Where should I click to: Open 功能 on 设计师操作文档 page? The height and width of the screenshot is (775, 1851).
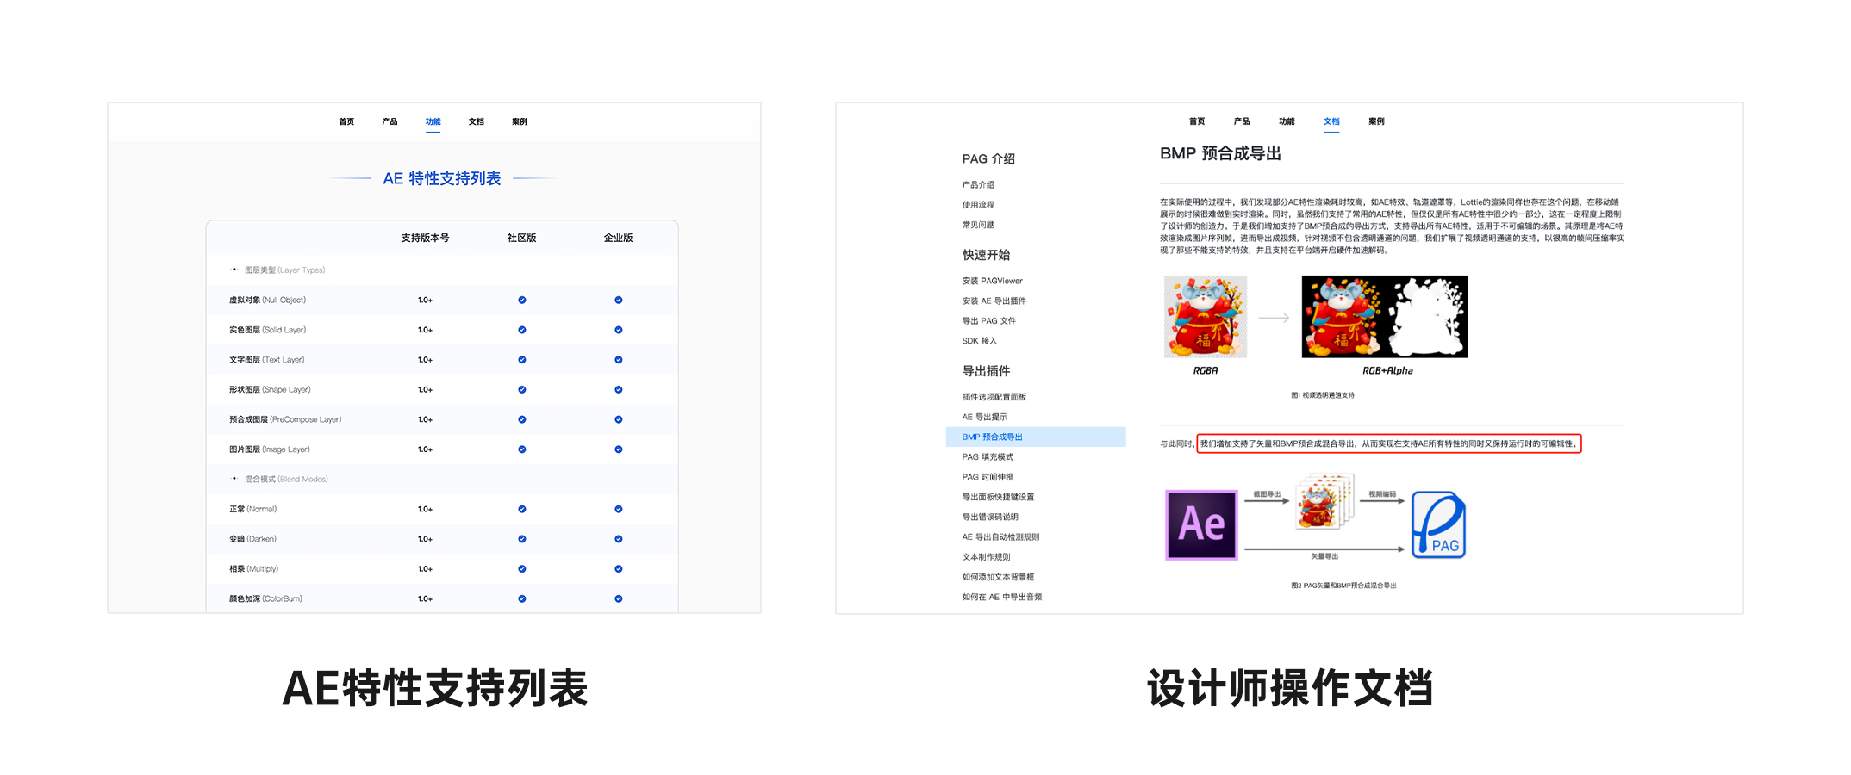coord(1287,121)
